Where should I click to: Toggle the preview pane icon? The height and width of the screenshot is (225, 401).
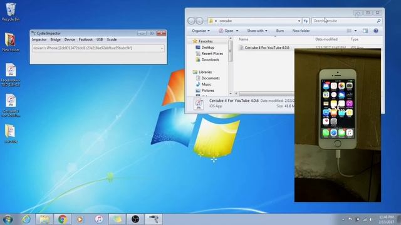click(x=365, y=31)
